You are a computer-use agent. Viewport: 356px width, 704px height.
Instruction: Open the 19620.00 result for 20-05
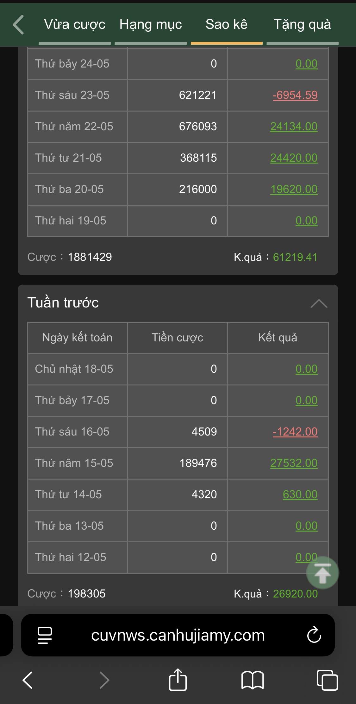[294, 189]
